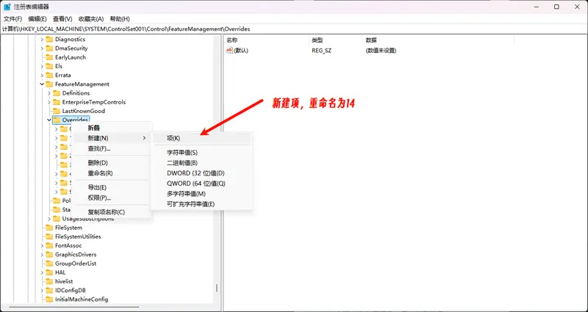Click the EnterpriseTempControls folder icon
Image resolution: width=588 pixels, height=312 pixels.
(x=57, y=102)
